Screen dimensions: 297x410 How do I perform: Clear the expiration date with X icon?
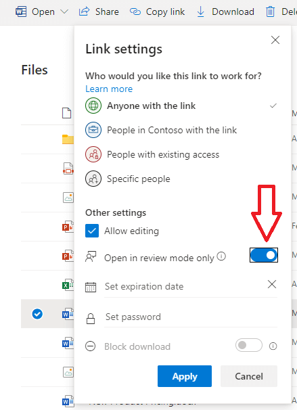(272, 284)
